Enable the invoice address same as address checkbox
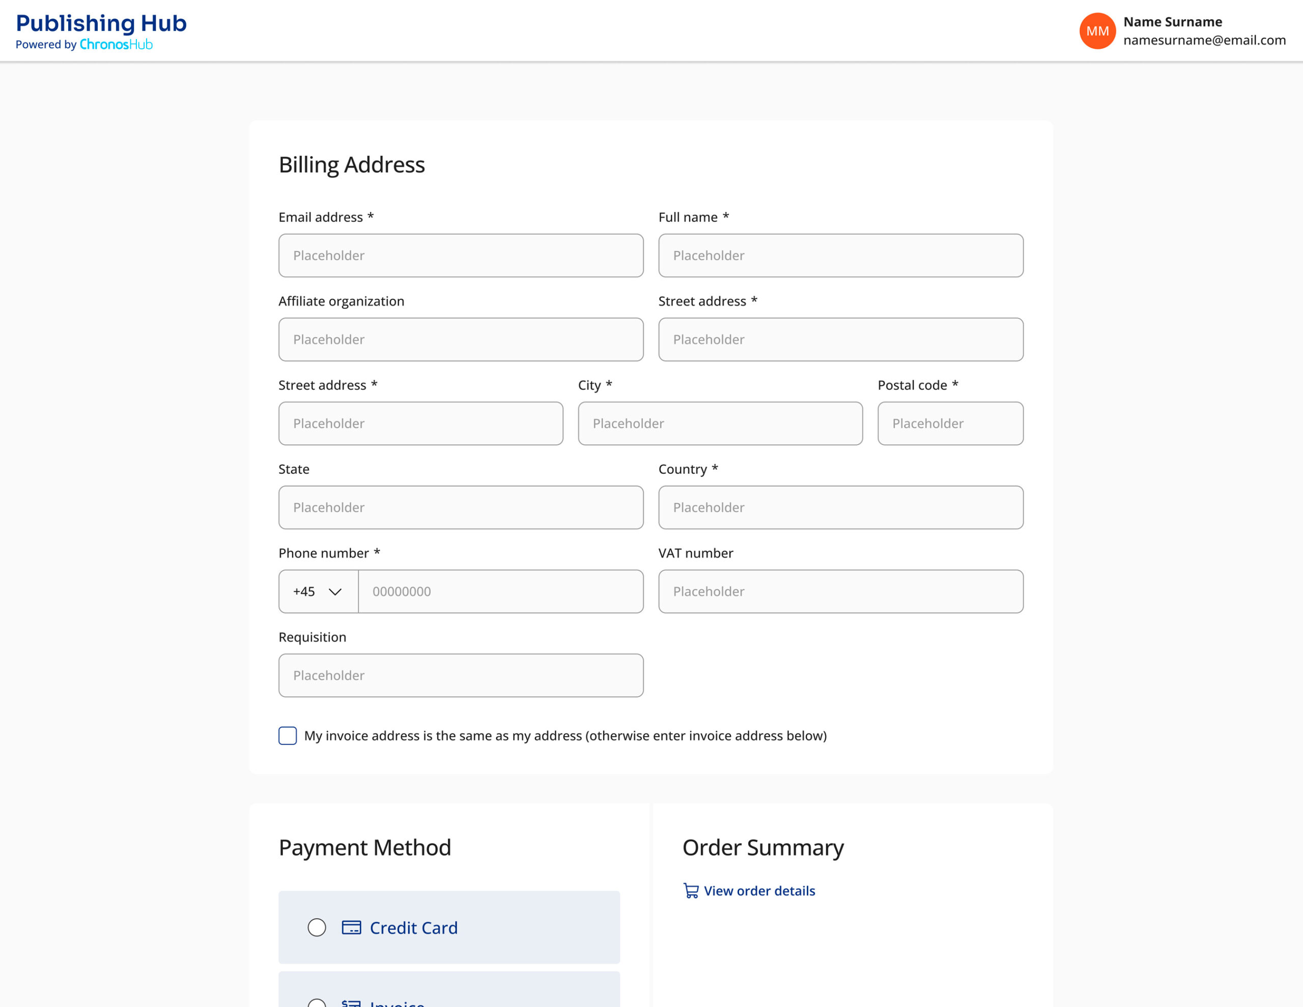This screenshot has height=1007, width=1303. [287, 736]
